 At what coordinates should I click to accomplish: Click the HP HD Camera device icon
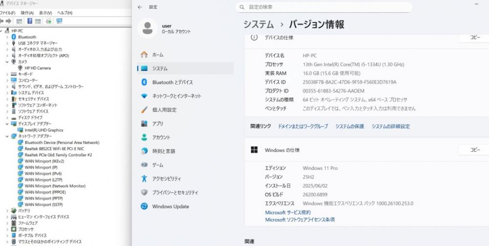pyautogui.click(x=20, y=68)
